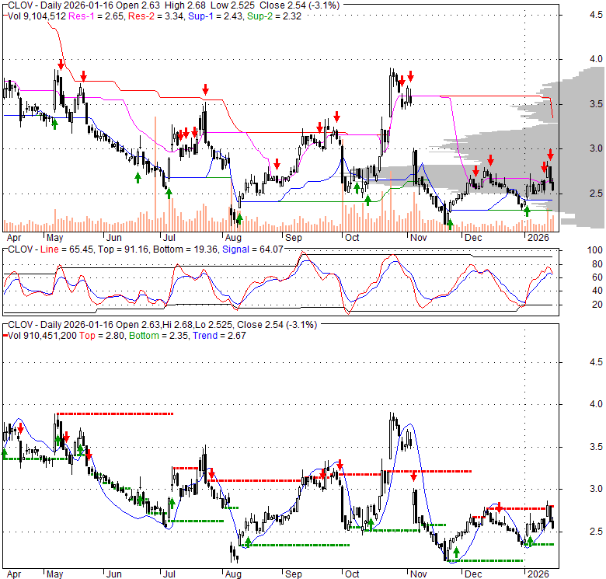The width and height of the screenshot is (606, 579).
Task: Click the 4.0 price label on top chart axis
Action: pyautogui.click(x=596, y=59)
